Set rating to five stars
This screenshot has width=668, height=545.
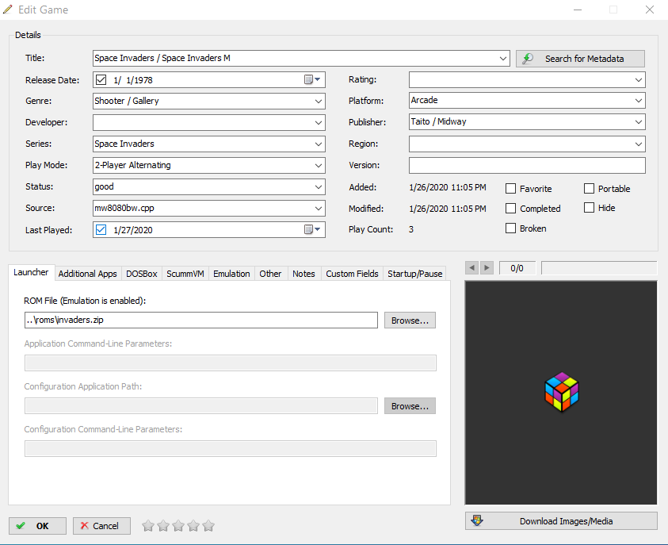click(x=208, y=526)
